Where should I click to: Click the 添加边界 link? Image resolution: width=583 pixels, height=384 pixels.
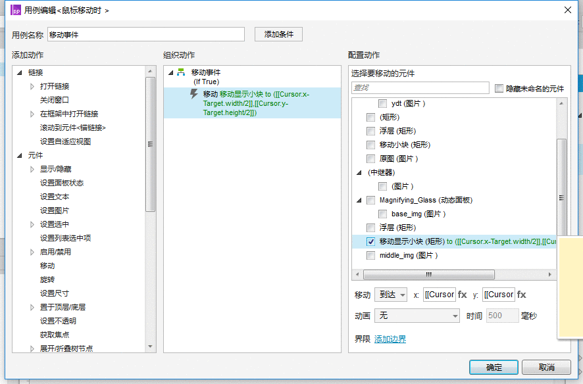tap(390, 339)
